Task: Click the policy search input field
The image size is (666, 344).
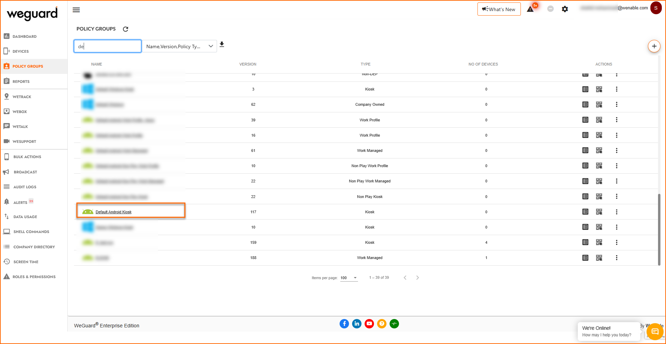Action: pos(108,46)
